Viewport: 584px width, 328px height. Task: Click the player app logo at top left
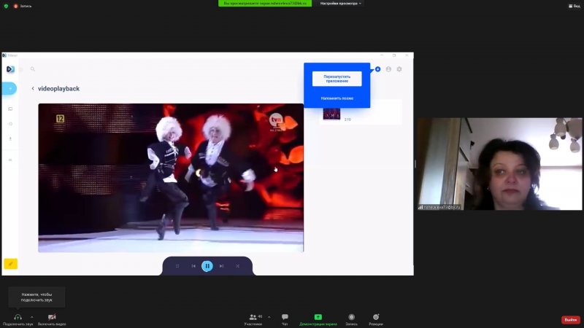click(10, 69)
